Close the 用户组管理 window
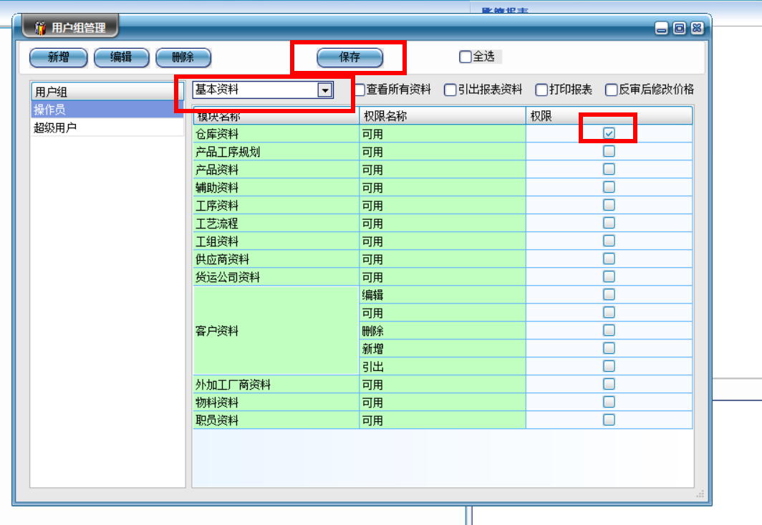Image resolution: width=762 pixels, height=525 pixels. [x=697, y=28]
